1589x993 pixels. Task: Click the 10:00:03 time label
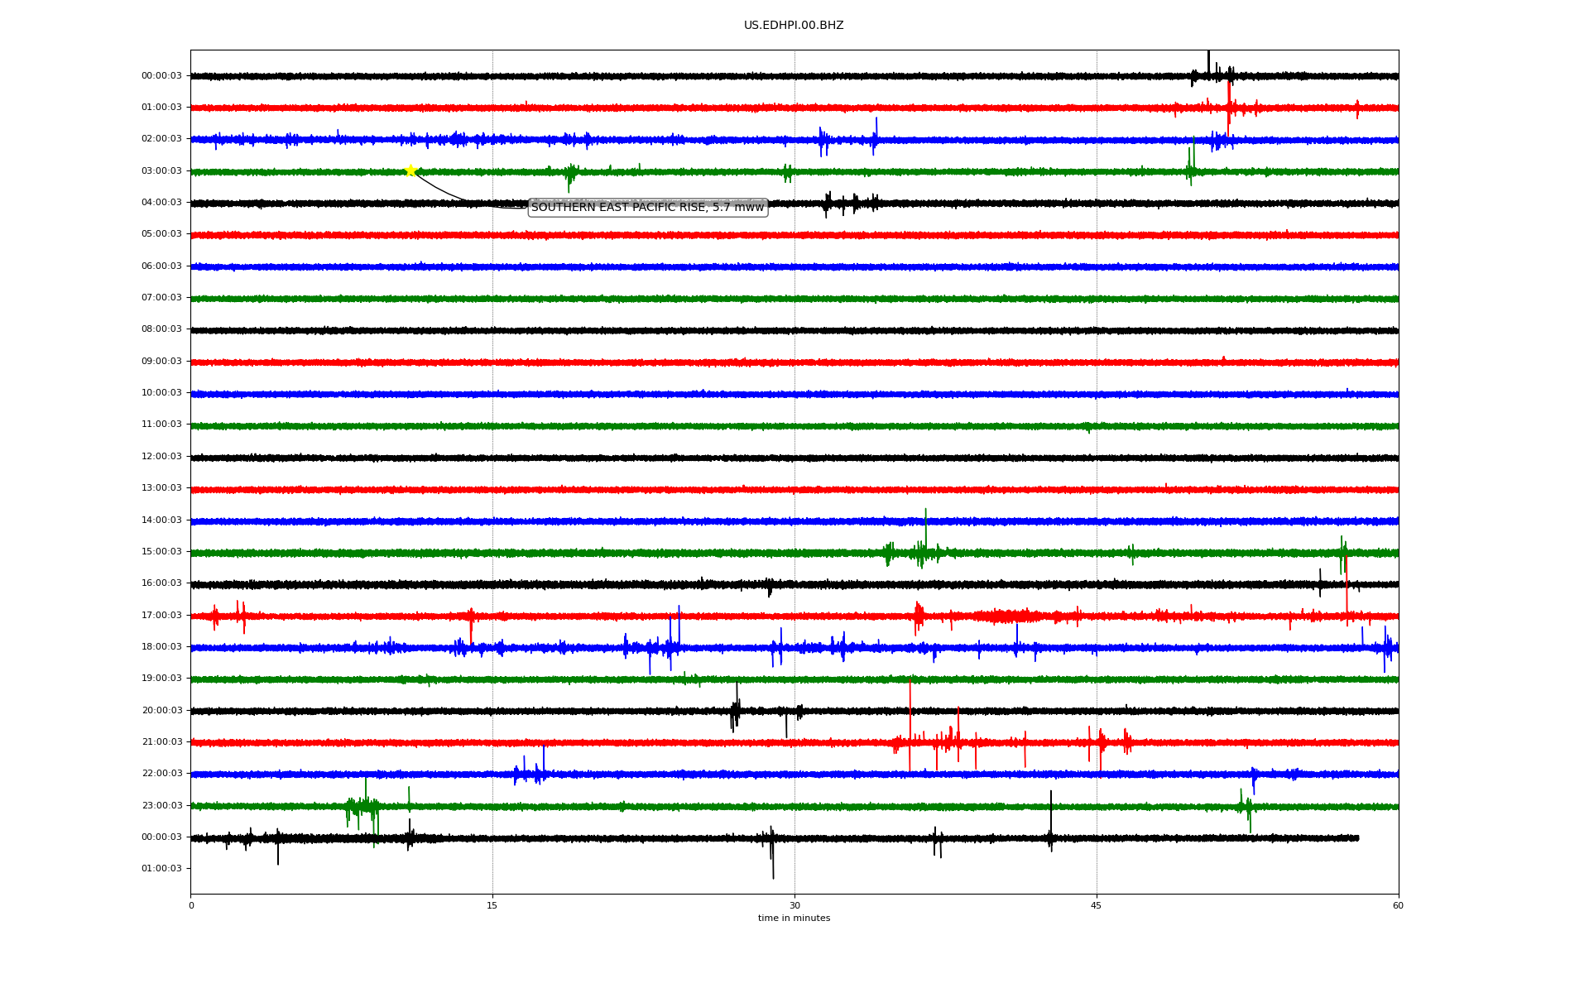(x=161, y=393)
